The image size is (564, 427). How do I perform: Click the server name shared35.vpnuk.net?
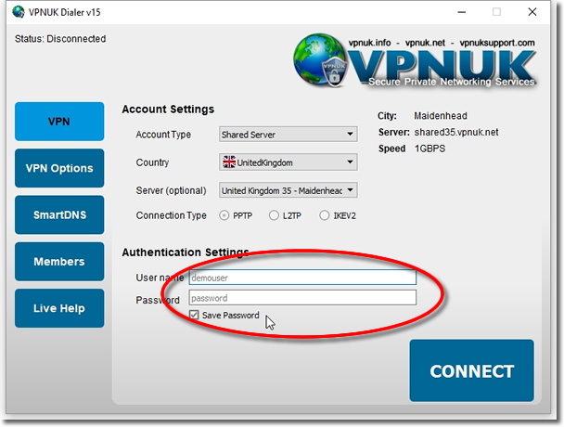pyautogui.click(x=456, y=132)
